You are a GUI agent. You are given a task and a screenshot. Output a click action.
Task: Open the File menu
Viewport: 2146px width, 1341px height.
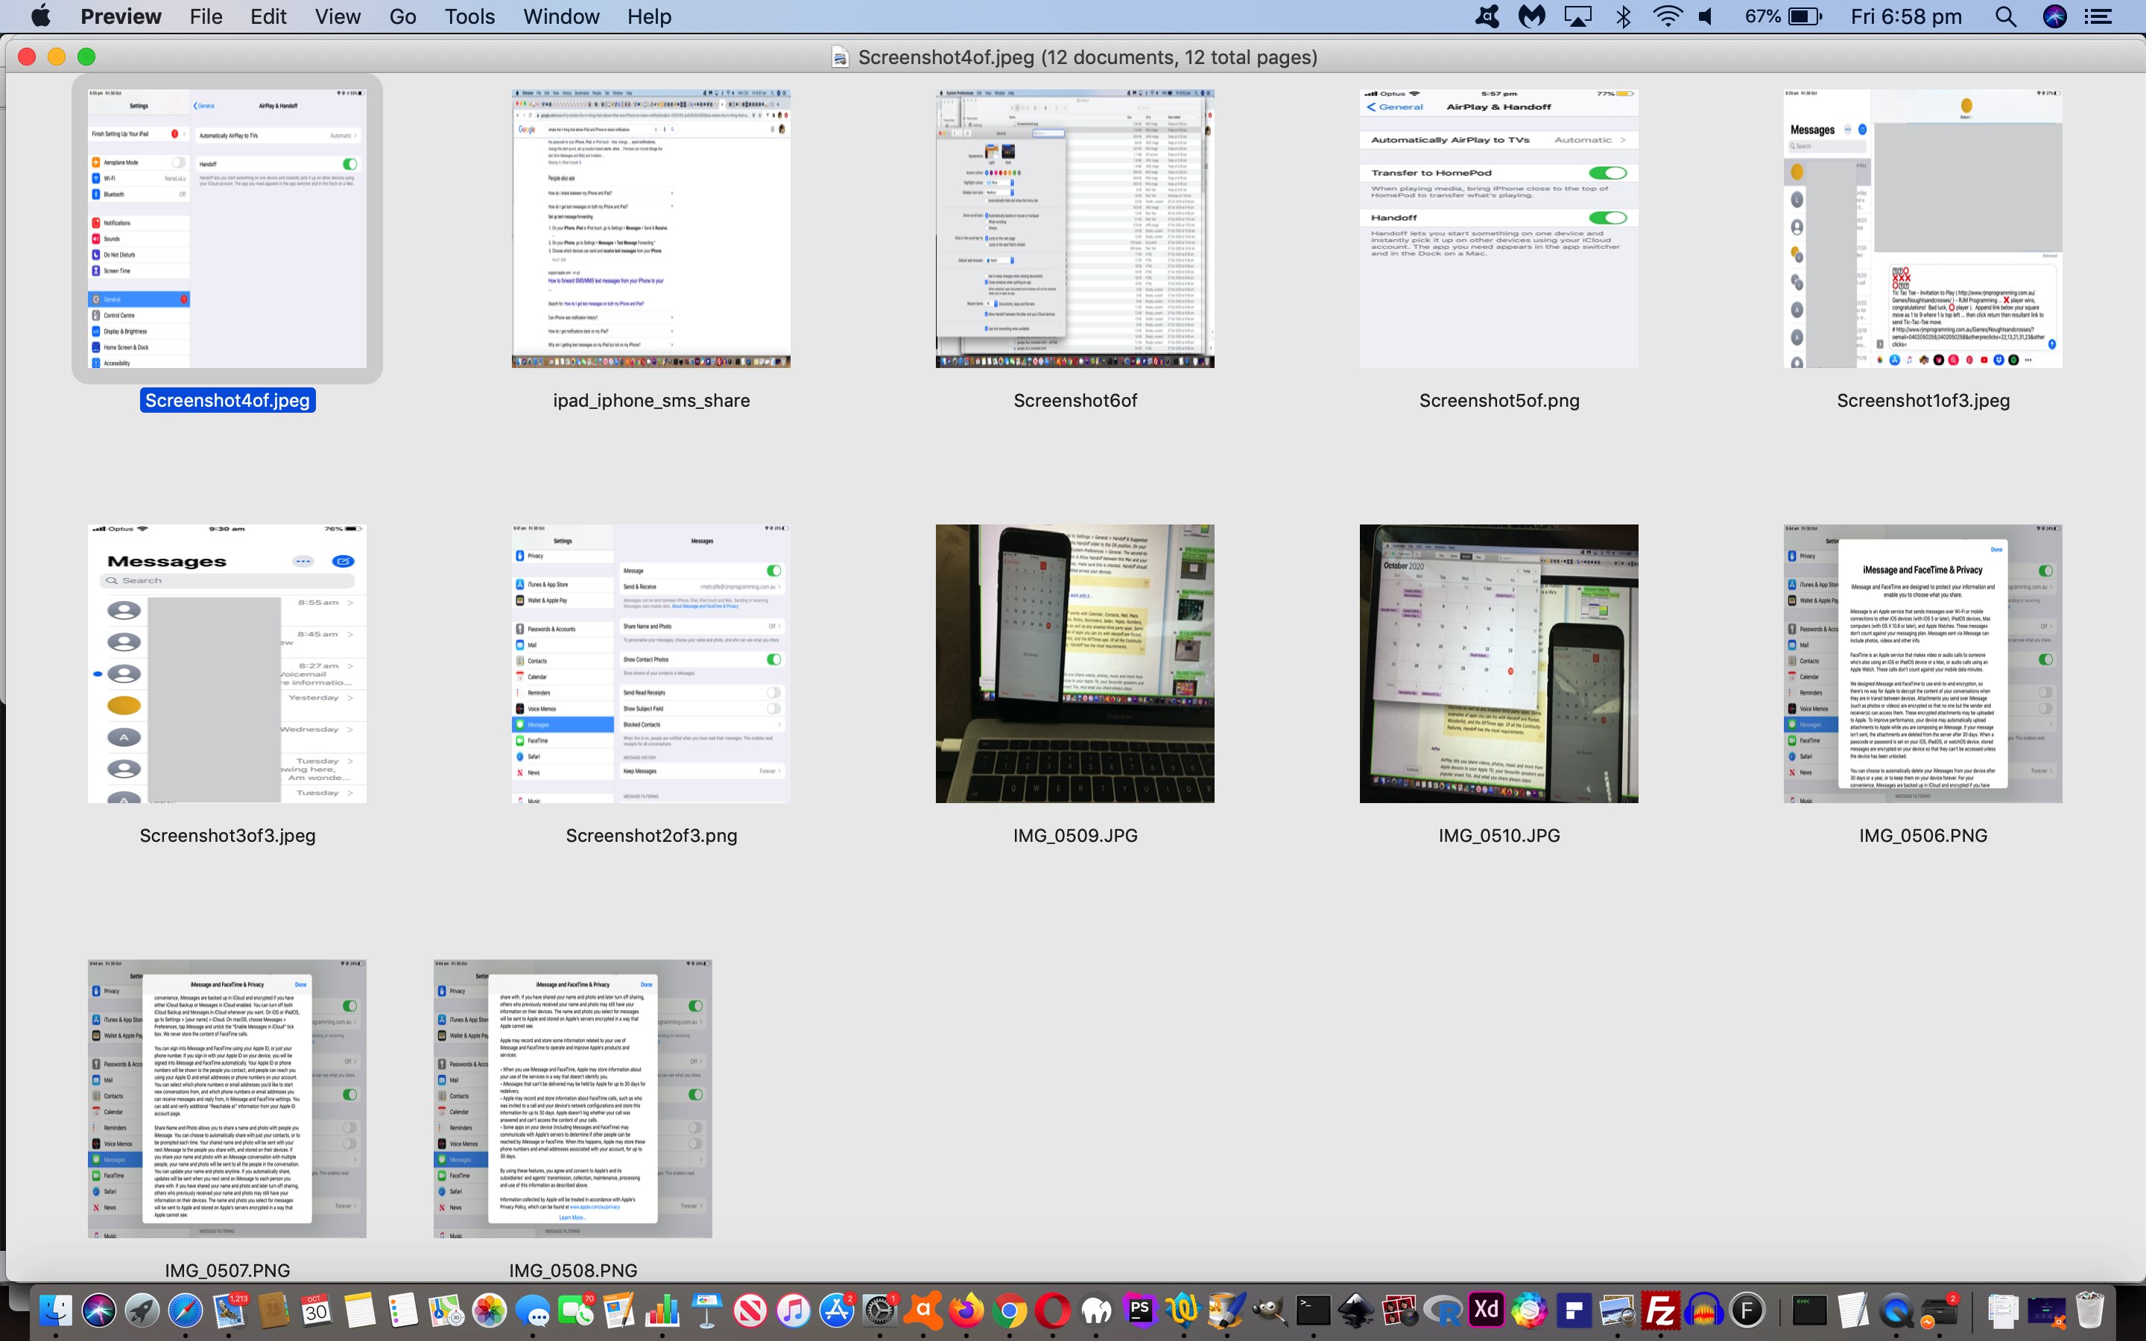pos(206,16)
